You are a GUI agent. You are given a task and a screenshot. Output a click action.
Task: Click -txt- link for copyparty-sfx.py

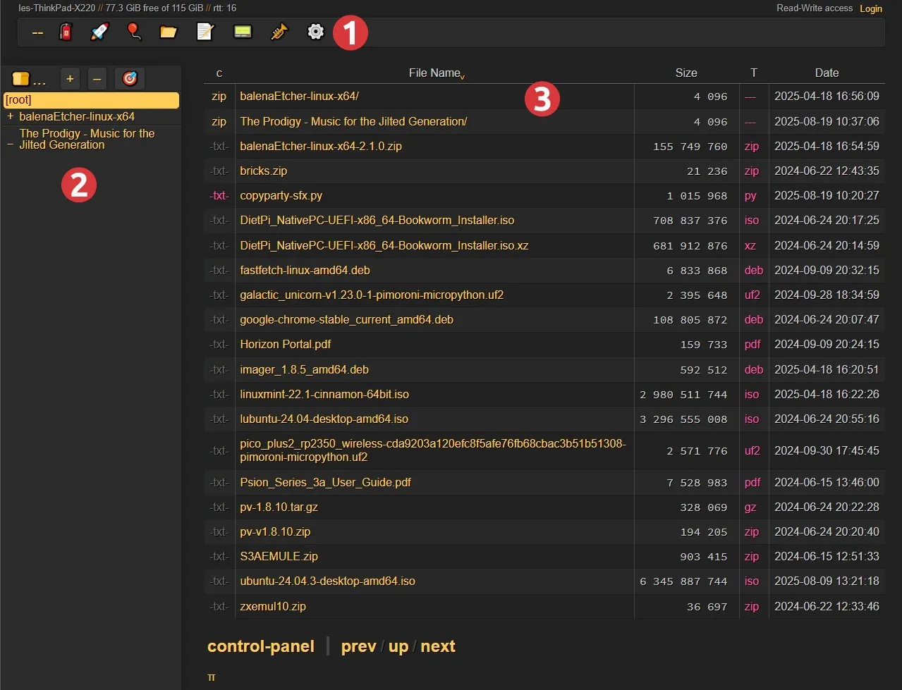click(219, 196)
